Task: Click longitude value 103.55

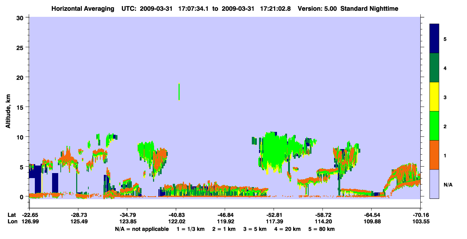Action: click(421, 221)
